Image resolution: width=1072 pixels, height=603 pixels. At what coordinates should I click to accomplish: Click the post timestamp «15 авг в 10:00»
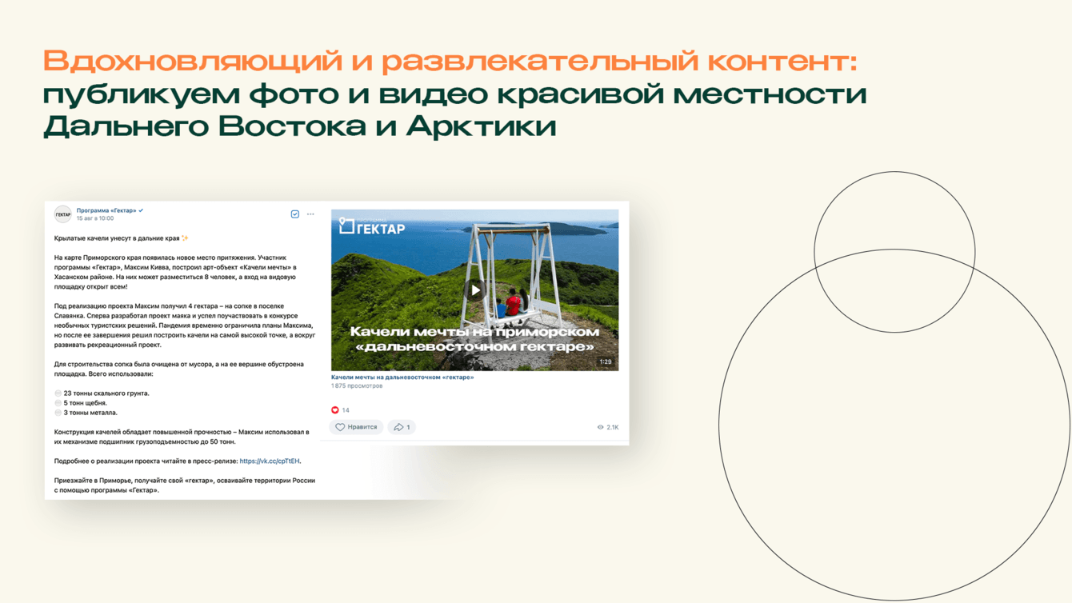pyautogui.click(x=95, y=218)
